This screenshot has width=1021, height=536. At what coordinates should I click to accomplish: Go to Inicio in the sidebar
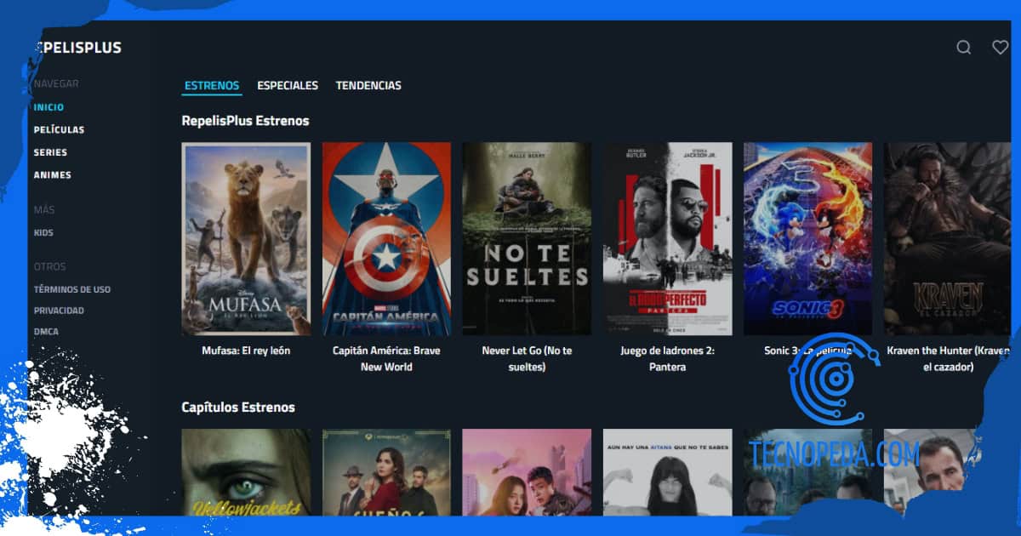point(48,107)
